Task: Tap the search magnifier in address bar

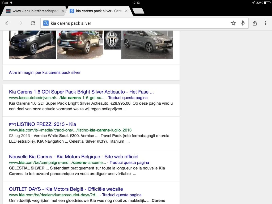Action: pos(46,23)
